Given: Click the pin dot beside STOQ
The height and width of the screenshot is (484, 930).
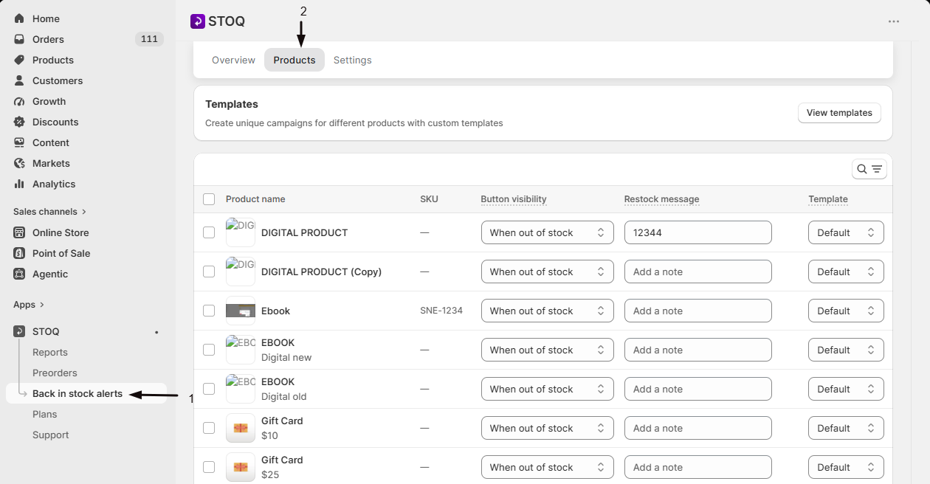Looking at the screenshot, I should click(x=156, y=332).
